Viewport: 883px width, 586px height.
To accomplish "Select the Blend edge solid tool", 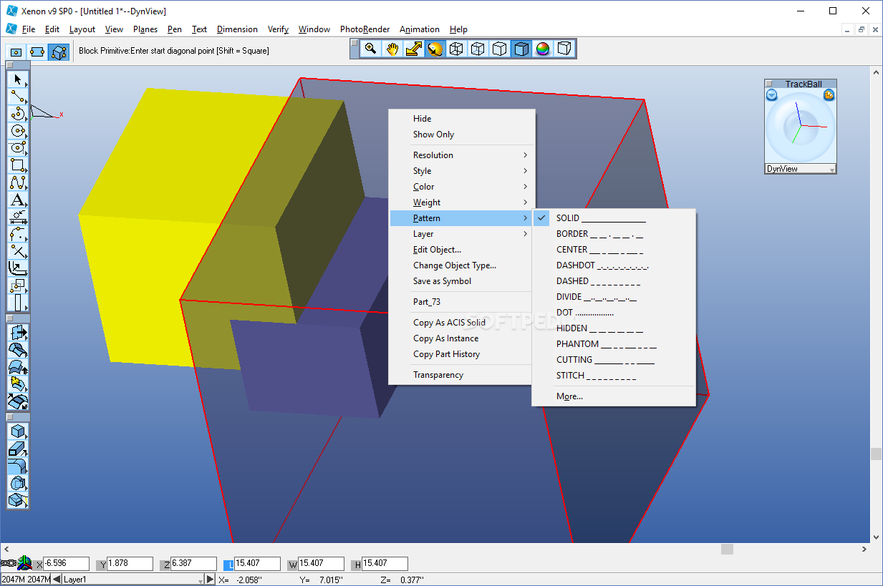I will pyautogui.click(x=18, y=466).
